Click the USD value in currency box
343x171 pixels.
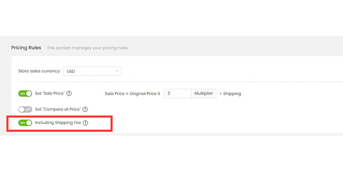[x=71, y=71]
